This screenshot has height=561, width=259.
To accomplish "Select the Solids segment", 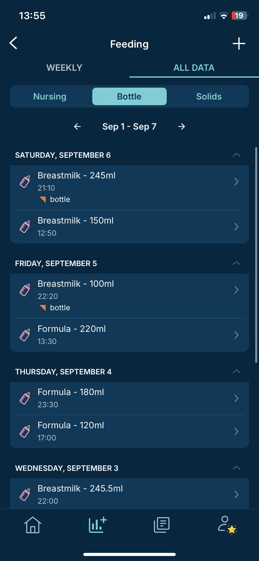I will tap(209, 96).
